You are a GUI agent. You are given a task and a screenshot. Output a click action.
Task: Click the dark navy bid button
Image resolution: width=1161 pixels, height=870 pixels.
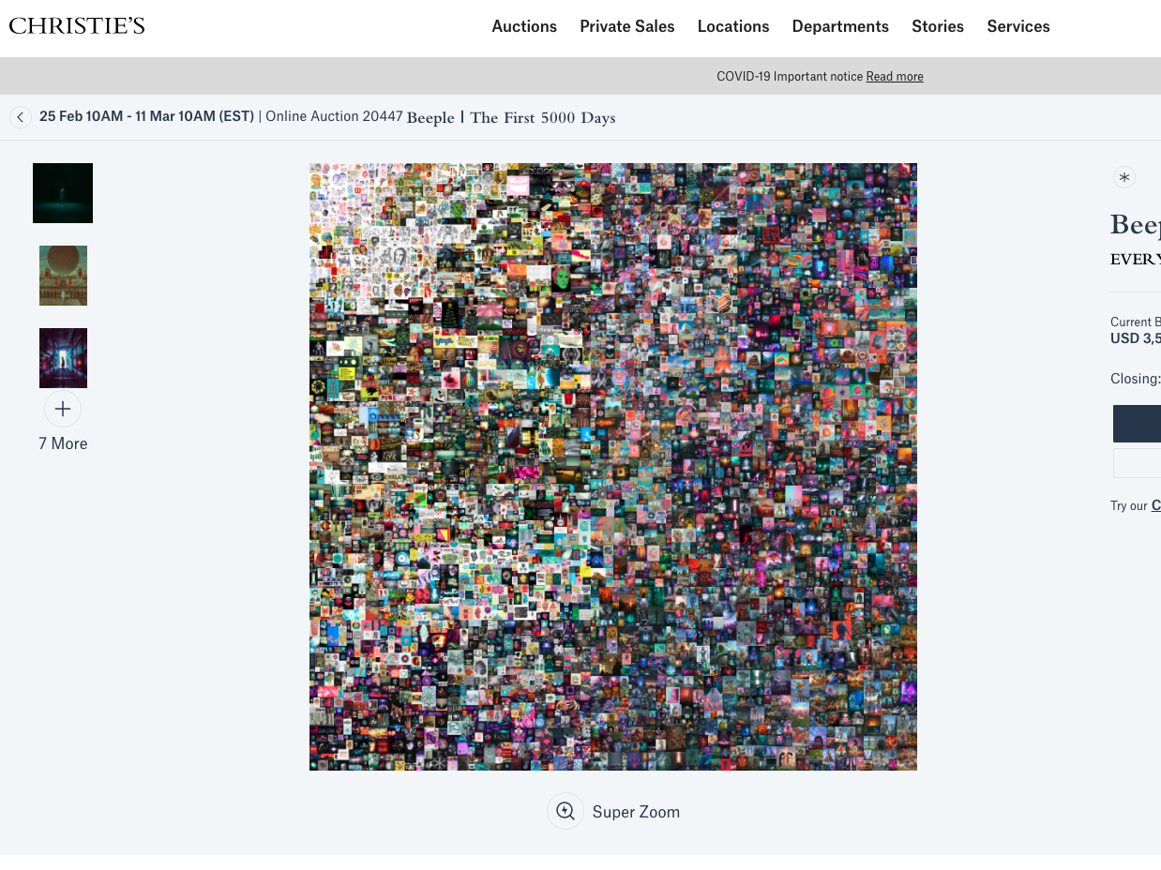pos(1137,424)
